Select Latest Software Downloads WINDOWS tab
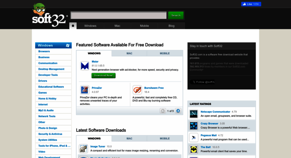Image resolution: width=291 pixels, height=158 pixels. pos(94,138)
